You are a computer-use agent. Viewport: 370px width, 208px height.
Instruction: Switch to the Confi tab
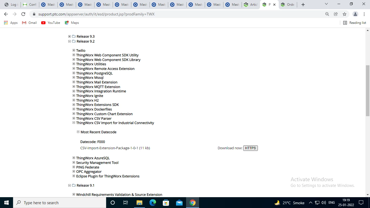30,5
